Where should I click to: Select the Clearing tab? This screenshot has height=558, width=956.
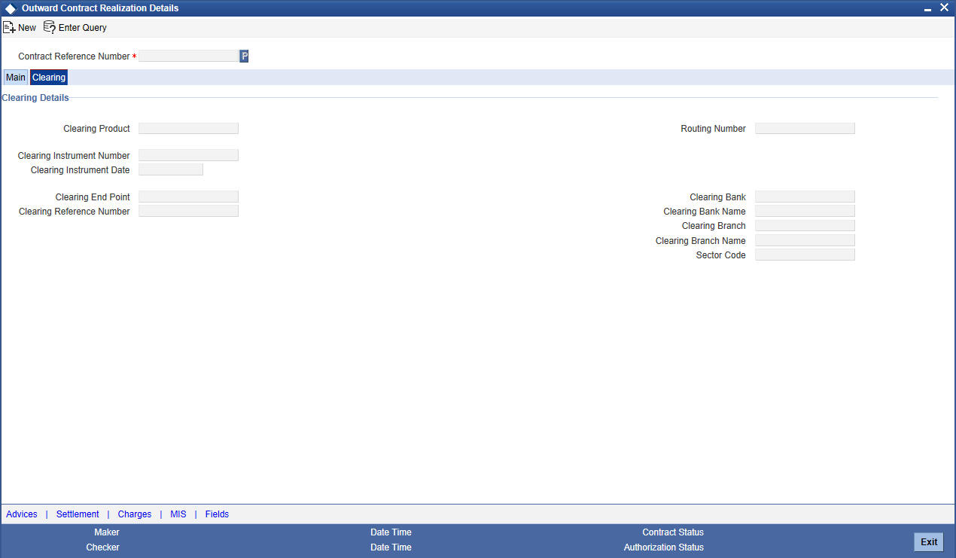pyautogui.click(x=49, y=78)
